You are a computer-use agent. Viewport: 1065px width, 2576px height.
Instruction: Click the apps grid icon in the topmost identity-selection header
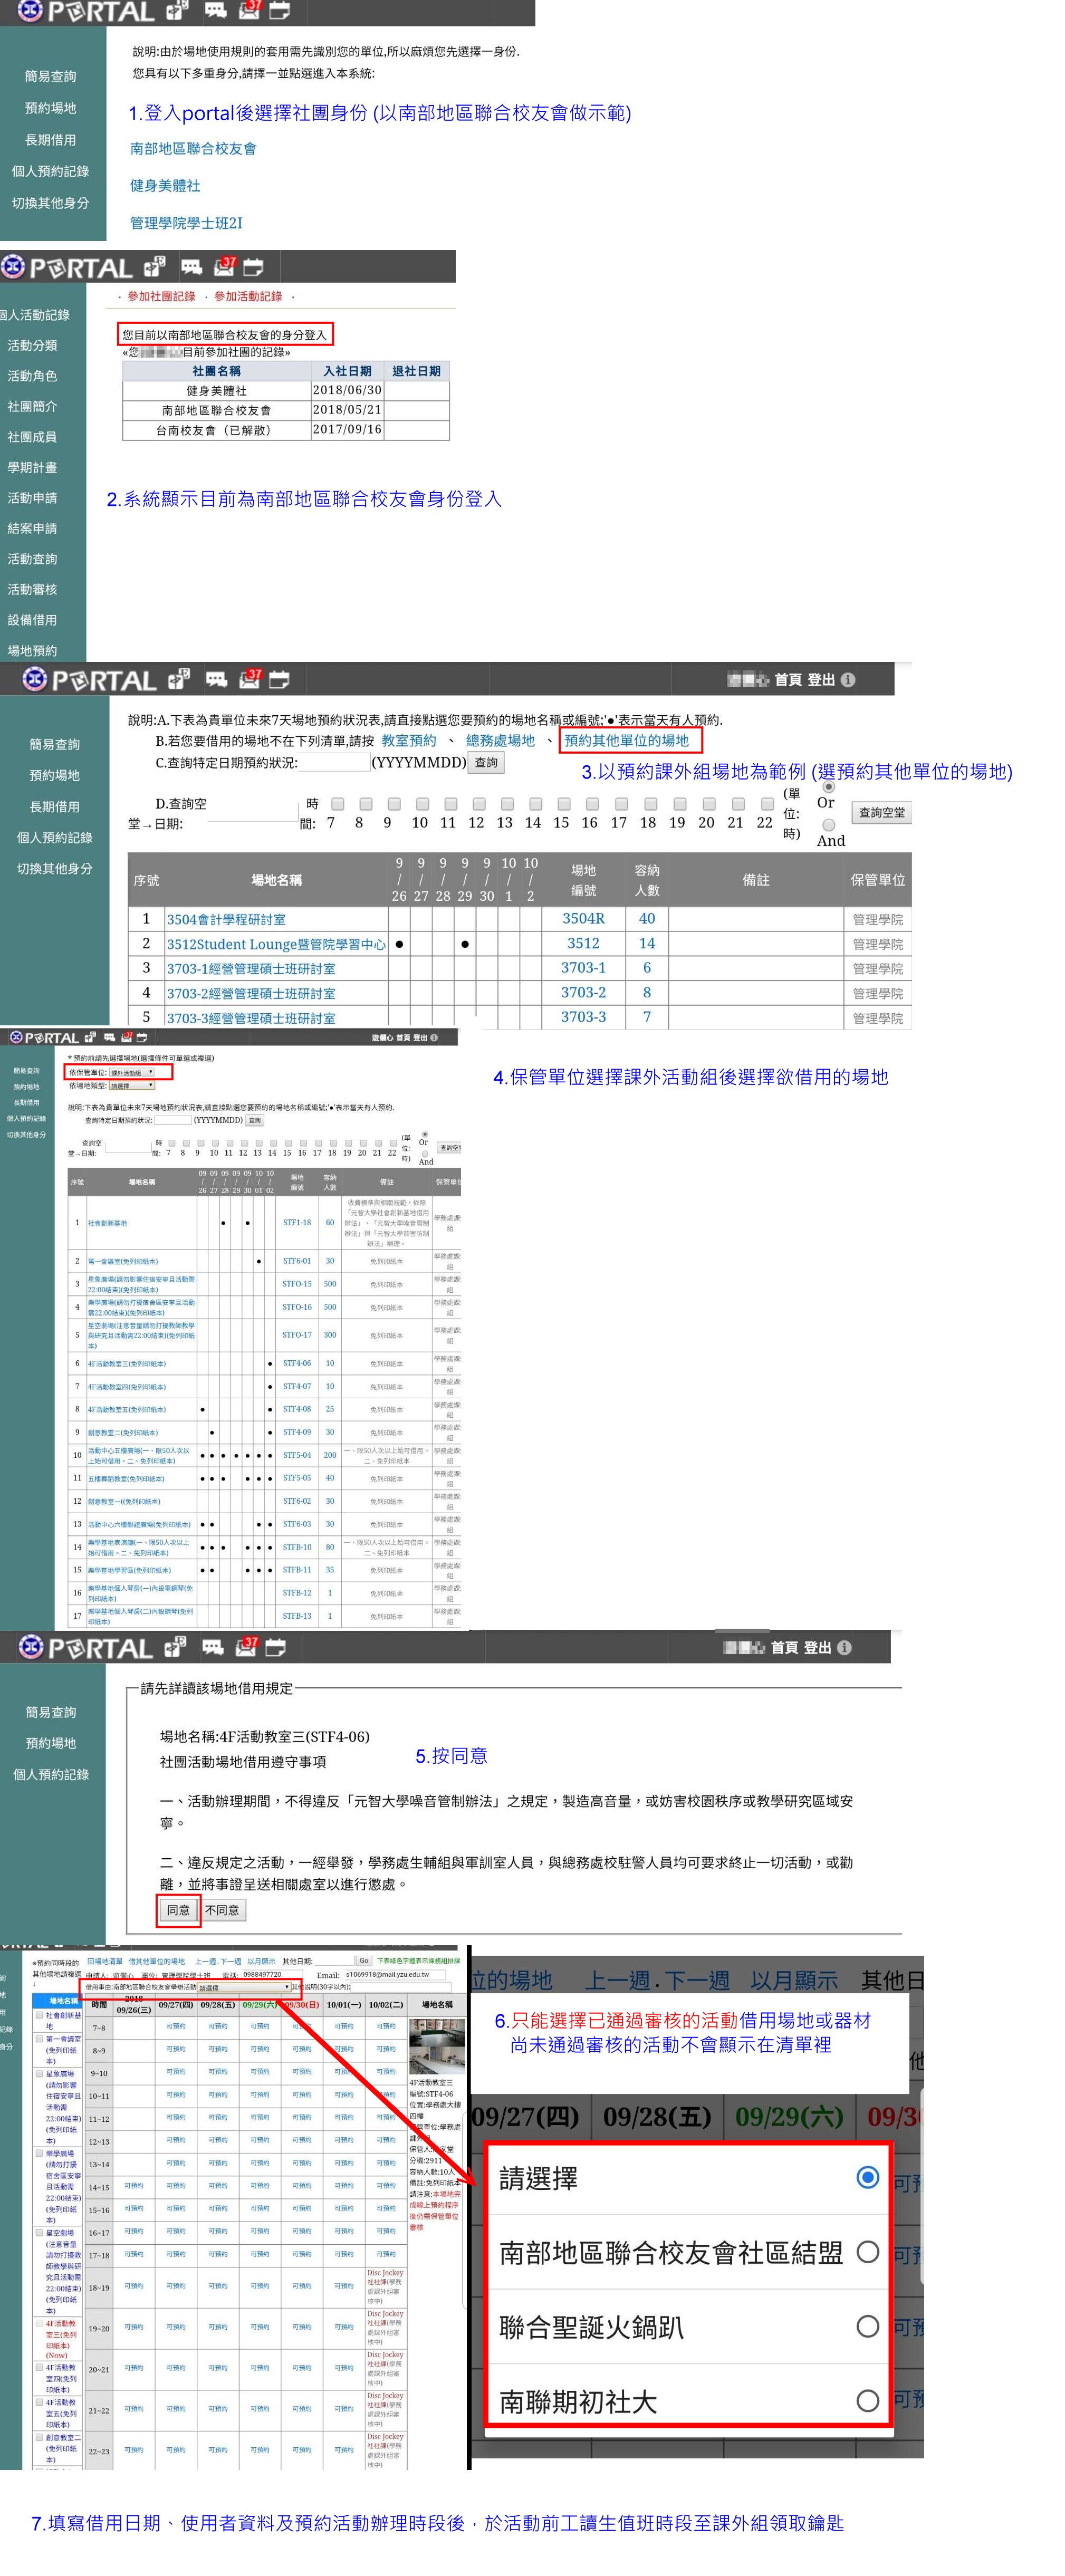(177, 11)
